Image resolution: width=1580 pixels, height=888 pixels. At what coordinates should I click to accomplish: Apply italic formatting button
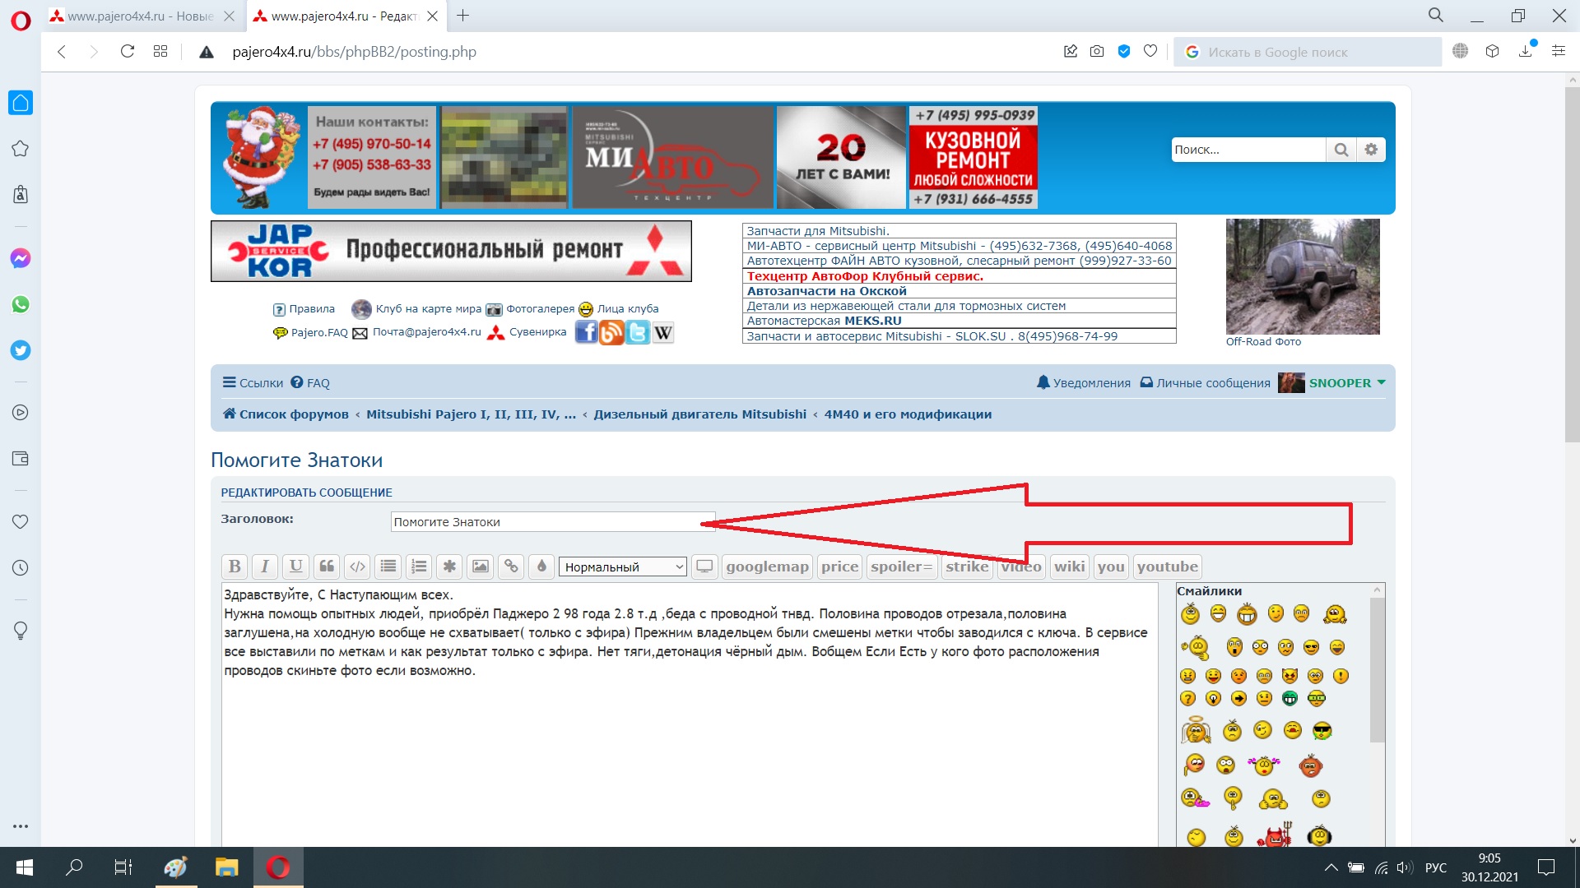coord(265,567)
